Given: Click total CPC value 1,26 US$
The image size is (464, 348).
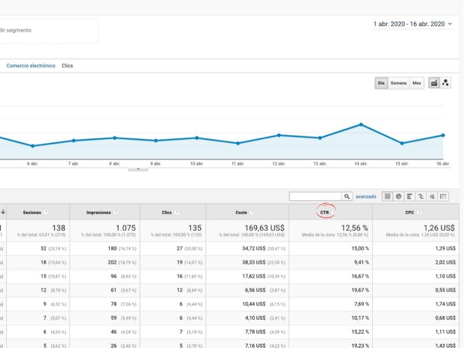Looking at the screenshot, I should (x=439, y=228).
